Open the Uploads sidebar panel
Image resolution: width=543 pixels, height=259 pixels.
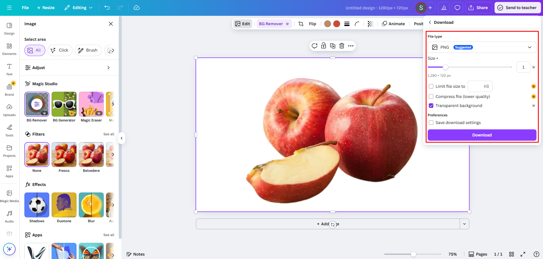9,110
